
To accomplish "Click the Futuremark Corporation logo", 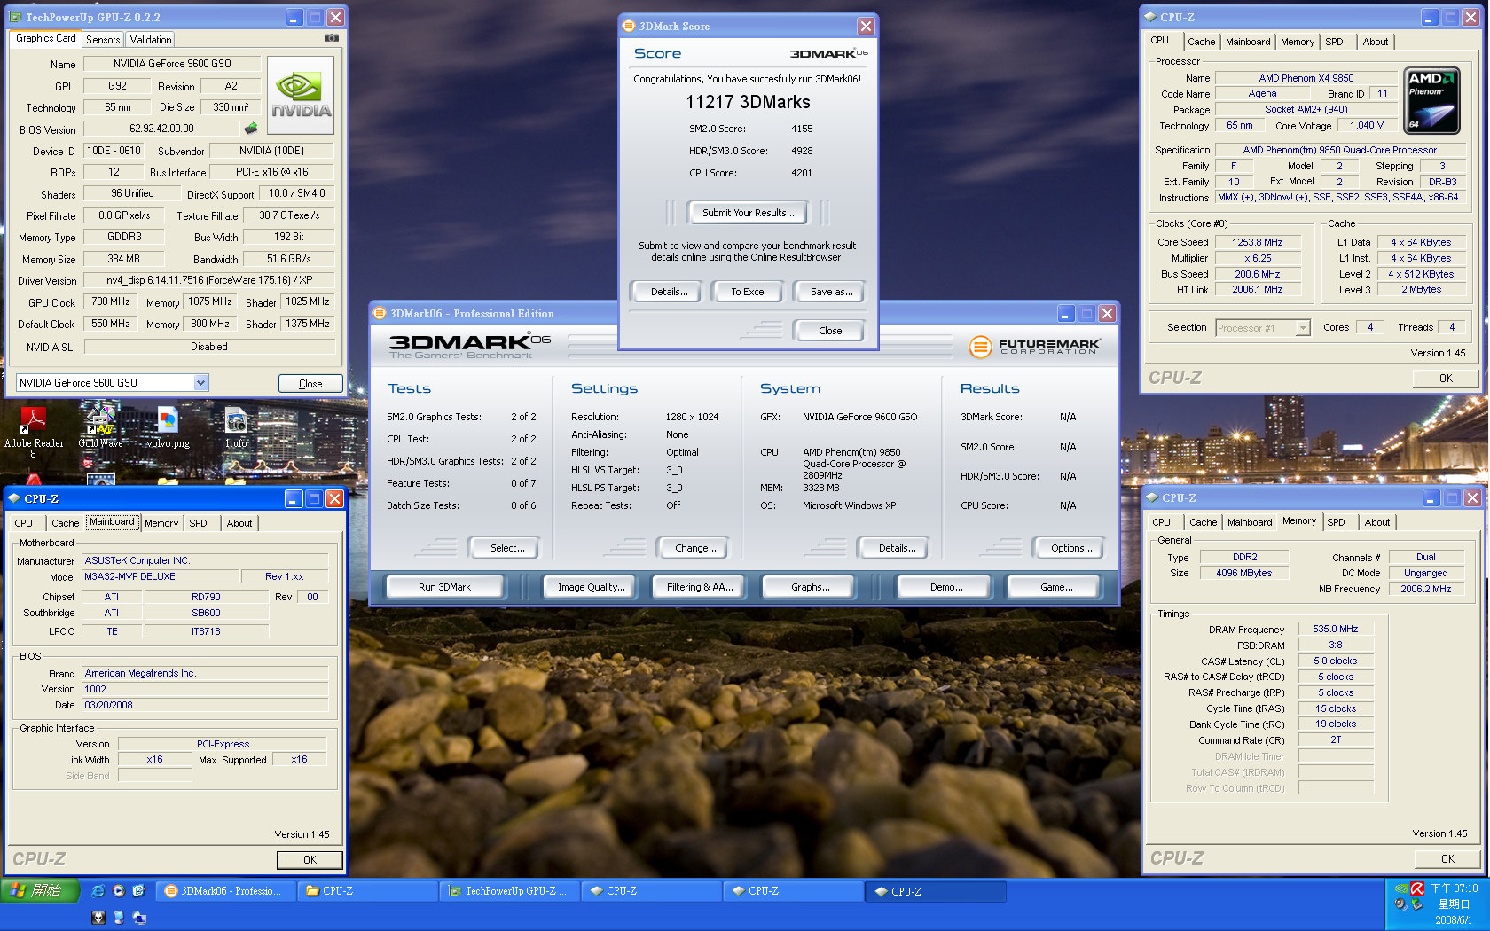I will (x=1034, y=347).
